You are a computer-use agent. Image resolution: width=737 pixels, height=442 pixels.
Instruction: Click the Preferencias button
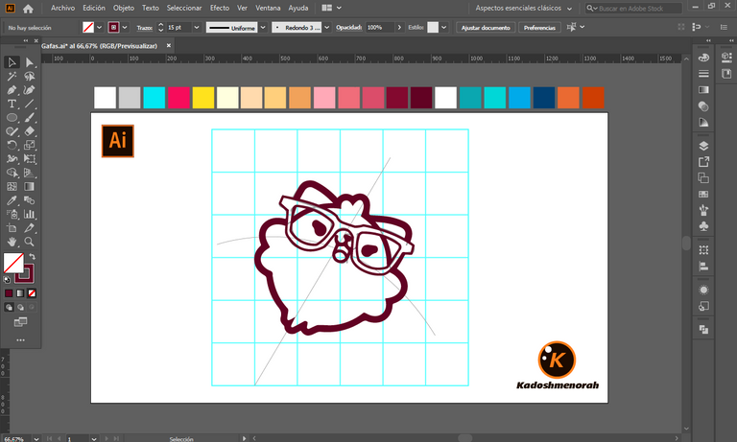tap(539, 27)
